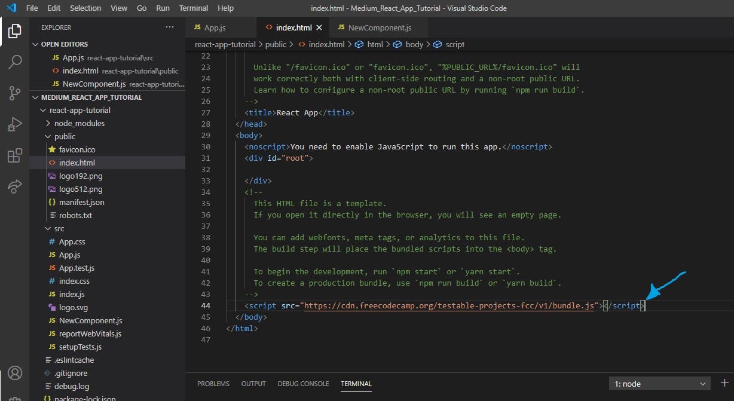Open the Run and Debug view
734x401 pixels.
click(x=15, y=124)
